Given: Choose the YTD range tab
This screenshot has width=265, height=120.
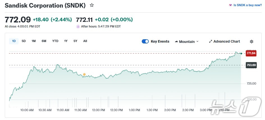Looking at the screenshot, I should point(55,41).
